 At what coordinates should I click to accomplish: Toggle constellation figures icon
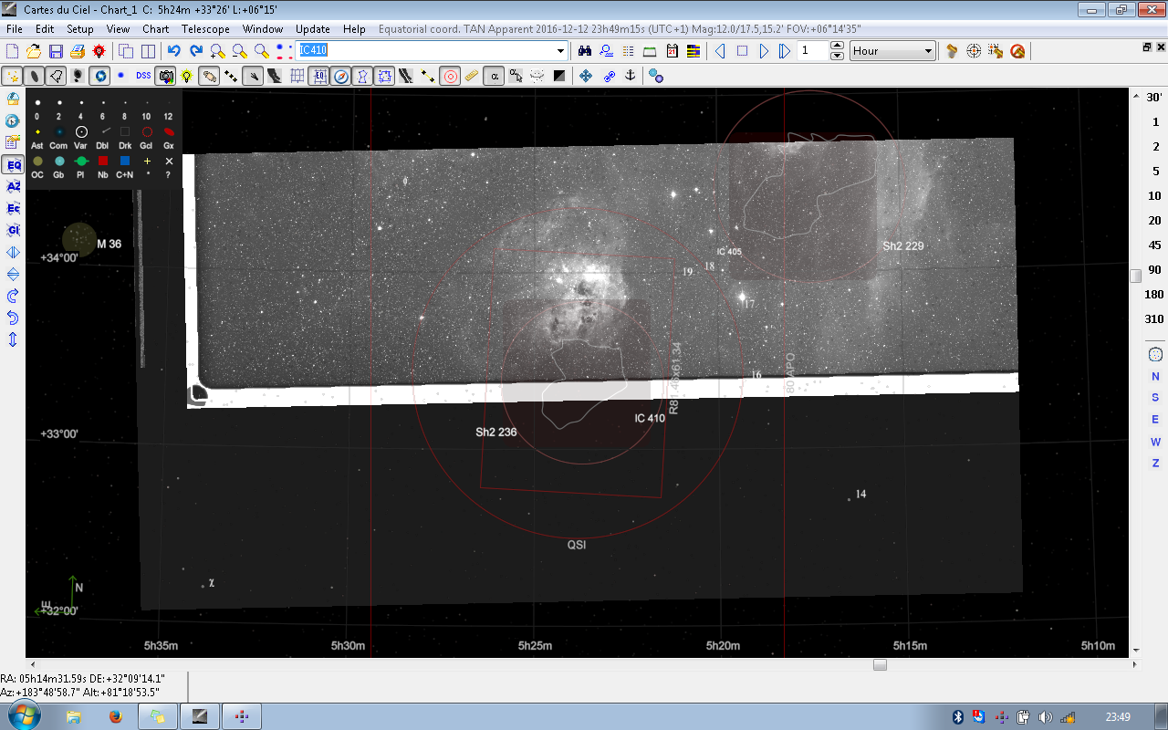(362, 76)
